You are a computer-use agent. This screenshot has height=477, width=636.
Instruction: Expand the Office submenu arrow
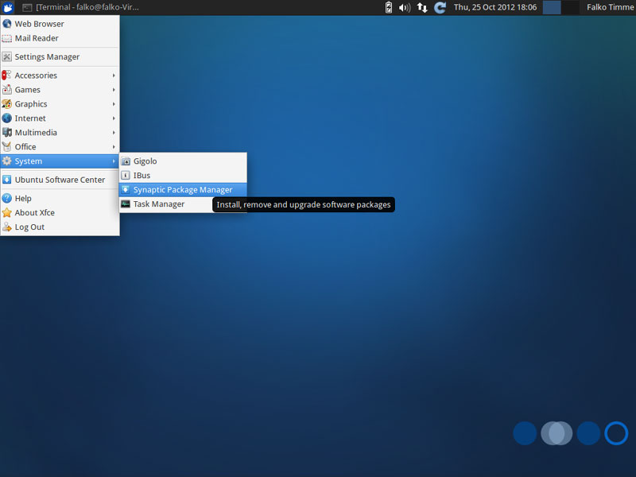[114, 147]
